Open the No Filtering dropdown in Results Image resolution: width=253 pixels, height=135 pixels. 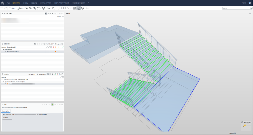click(x=33, y=74)
